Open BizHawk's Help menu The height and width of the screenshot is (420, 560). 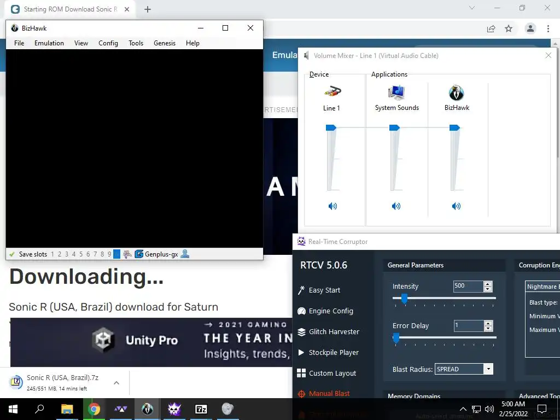[192, 43]
